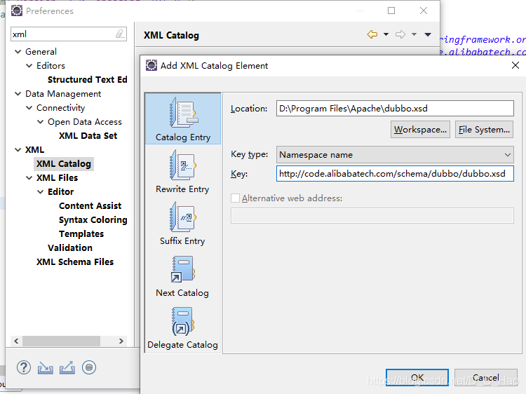Viewport: 526px width, 394px height.
Task: Click the forward navigation arrow in XML Catalog header
Action: 400,34
